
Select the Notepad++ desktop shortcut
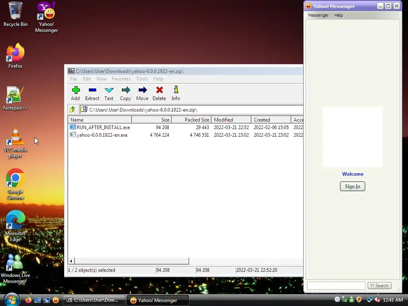[15, 98]
